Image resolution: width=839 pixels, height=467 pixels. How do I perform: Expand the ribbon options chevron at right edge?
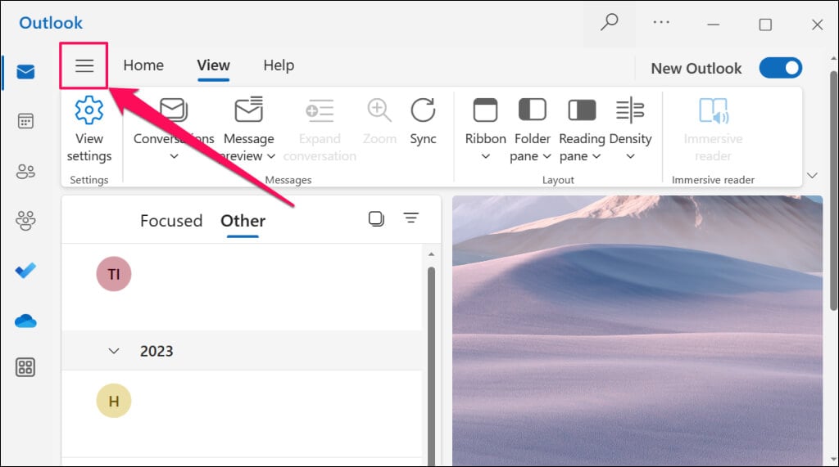pyautogui.click(x=812, y=176)
